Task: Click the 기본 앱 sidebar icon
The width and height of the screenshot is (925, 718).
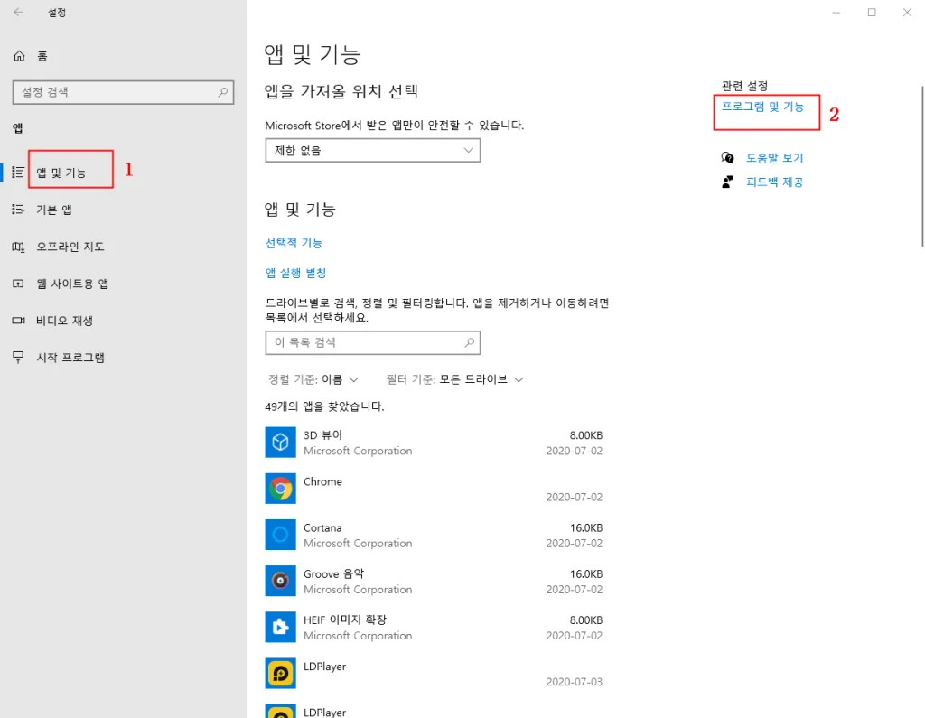Action: (x=18, y=210)
